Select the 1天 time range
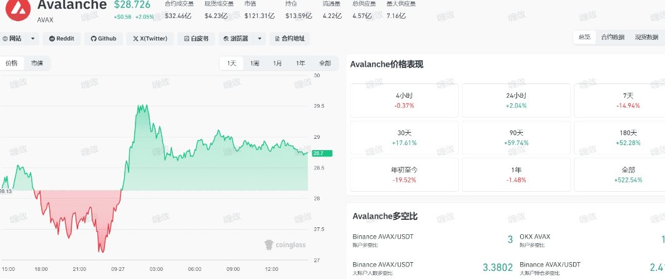The width and height of the screenshot is (665, 279). [232, 63]
